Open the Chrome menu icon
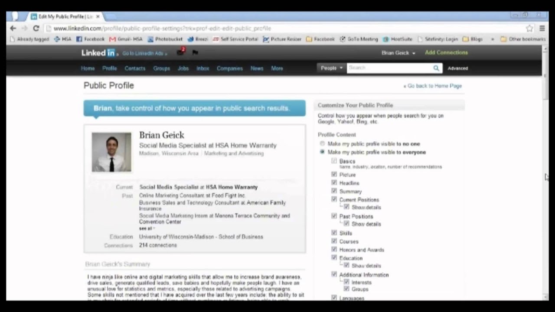The width and height of the screenshot is (555, 312). (x=542, y=28)
